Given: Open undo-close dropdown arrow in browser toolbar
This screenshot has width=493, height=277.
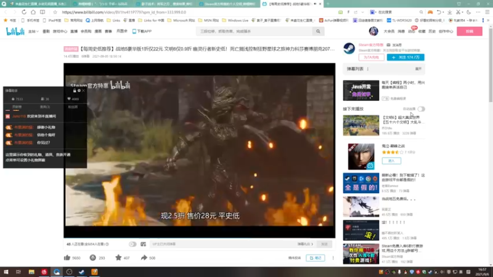Looking at the screenshot, I should [x=443, y=12].
